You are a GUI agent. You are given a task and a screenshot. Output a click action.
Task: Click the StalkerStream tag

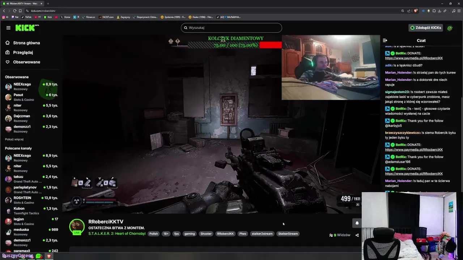(288, 234)
